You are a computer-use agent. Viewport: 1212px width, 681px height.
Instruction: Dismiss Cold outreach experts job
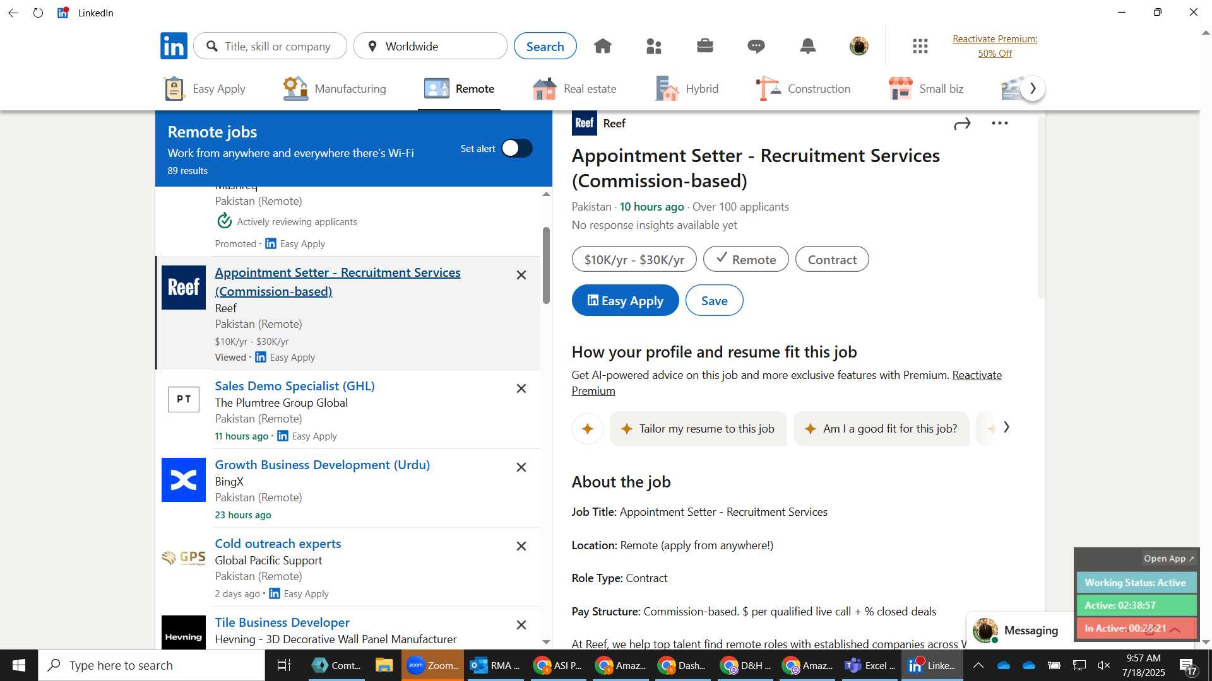[x=521, y=546]
